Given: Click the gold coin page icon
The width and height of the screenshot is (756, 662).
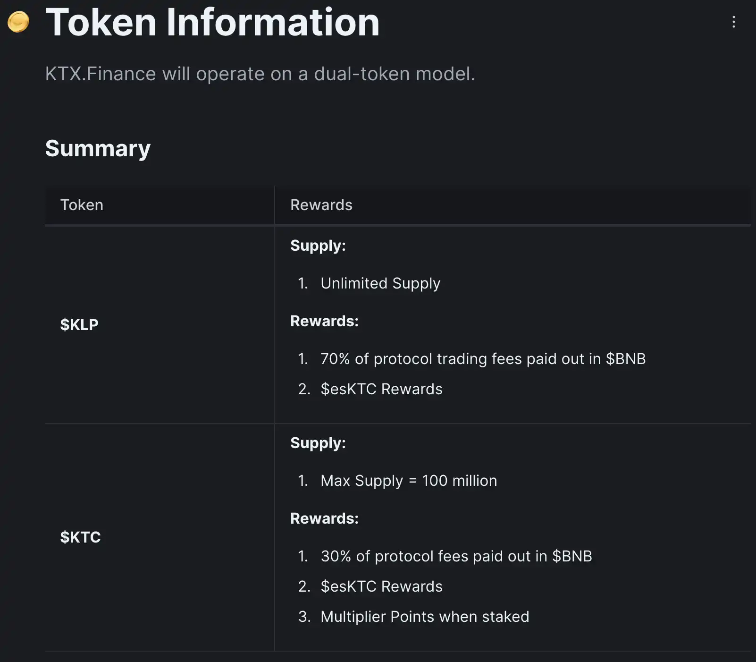Looking at the screenshot, I should (18, 22).
